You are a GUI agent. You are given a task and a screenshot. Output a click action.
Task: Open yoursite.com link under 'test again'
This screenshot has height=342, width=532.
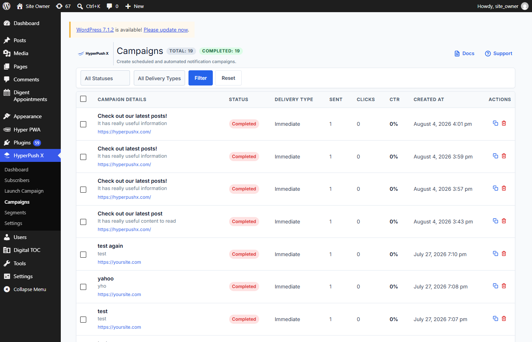119,262
